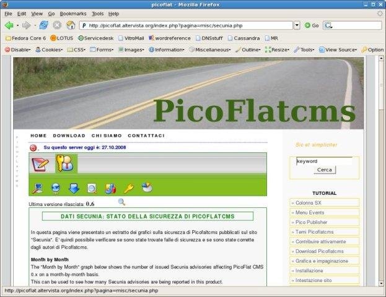Click the Stop loading icon
This screenshot has height=297, width=386.
pos(57,25)
